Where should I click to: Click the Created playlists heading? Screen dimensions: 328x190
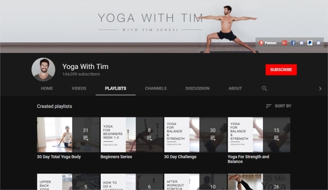pyautogui.click(x=54, y=106)
